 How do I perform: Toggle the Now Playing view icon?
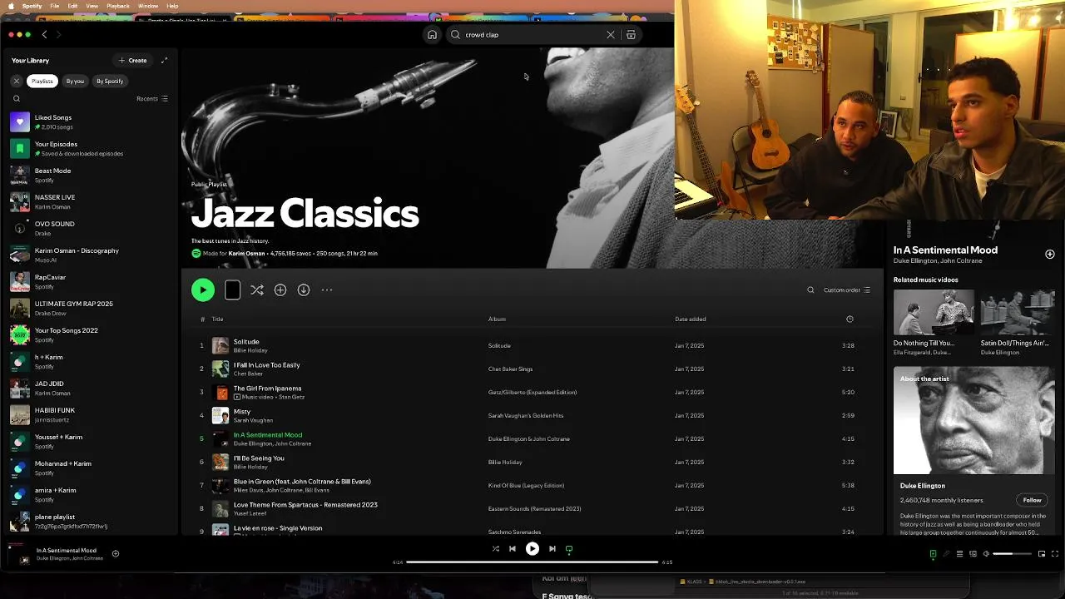tap(933, 554)
